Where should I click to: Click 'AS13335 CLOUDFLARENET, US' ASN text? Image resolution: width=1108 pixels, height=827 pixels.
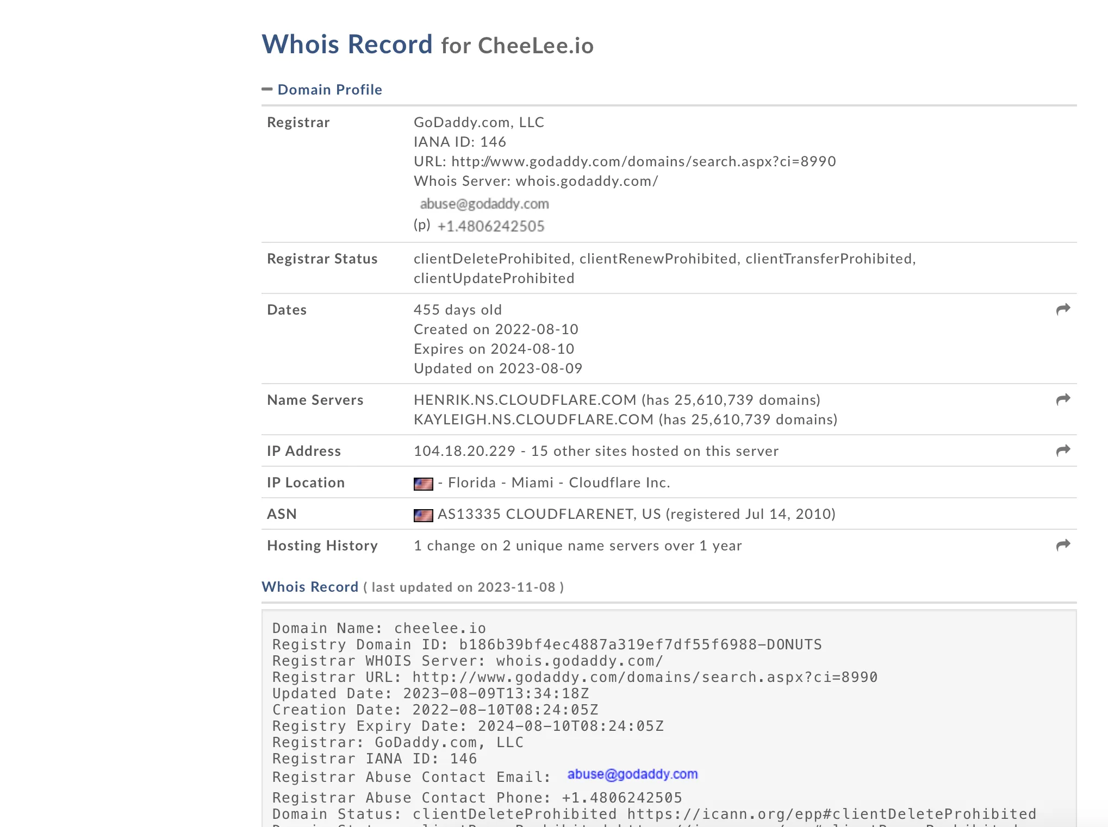(x=549, y=514)
